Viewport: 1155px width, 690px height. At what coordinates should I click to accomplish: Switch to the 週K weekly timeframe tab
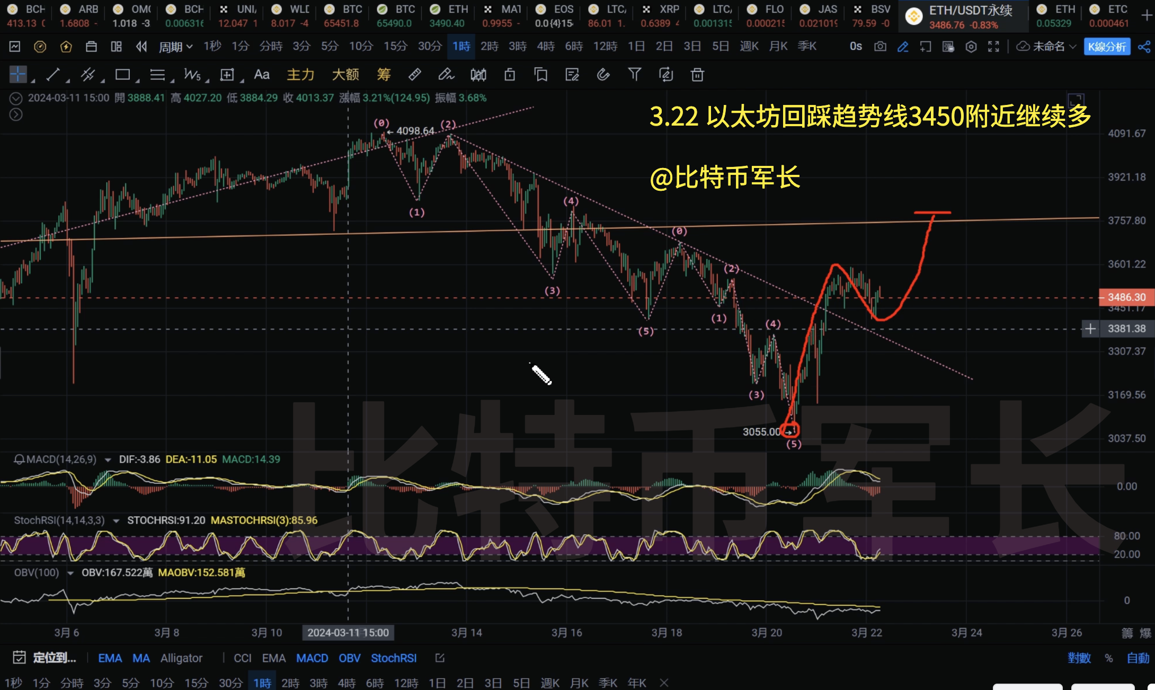(749, 47)
